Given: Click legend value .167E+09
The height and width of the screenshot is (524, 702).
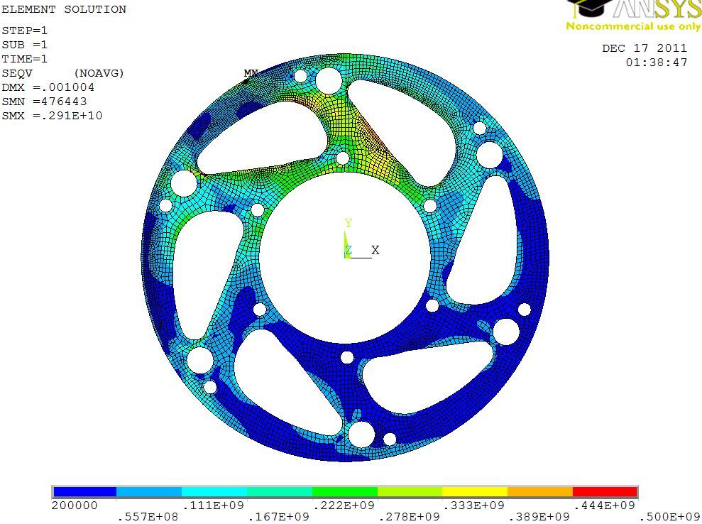Looking at the screenshot, I should coord(278,517).
